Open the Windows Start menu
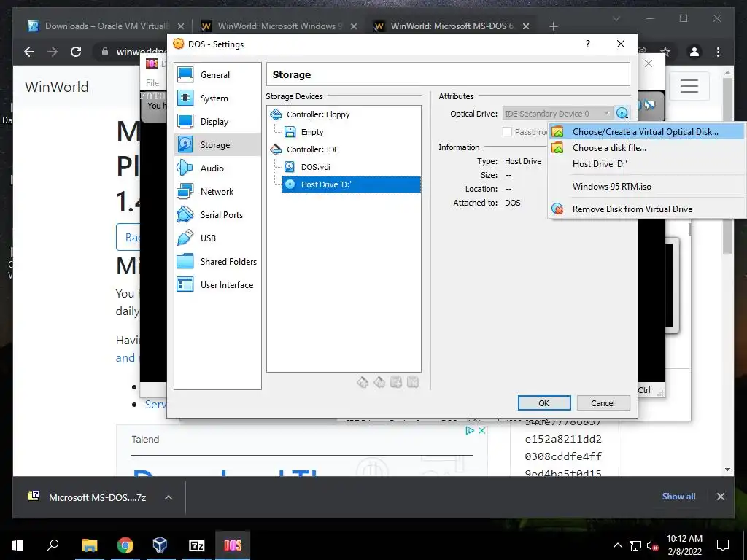 18,545
